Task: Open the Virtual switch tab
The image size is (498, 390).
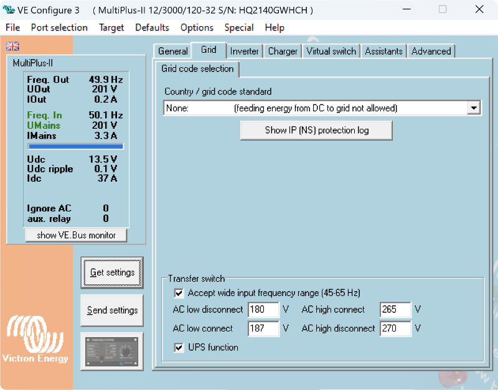Action: pyautogui.click(x=331, y=52)
